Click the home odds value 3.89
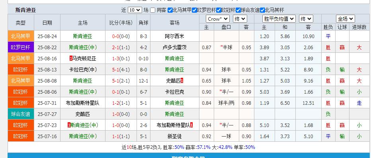Viewport: 371px width, 158px height. click(264, 47)
